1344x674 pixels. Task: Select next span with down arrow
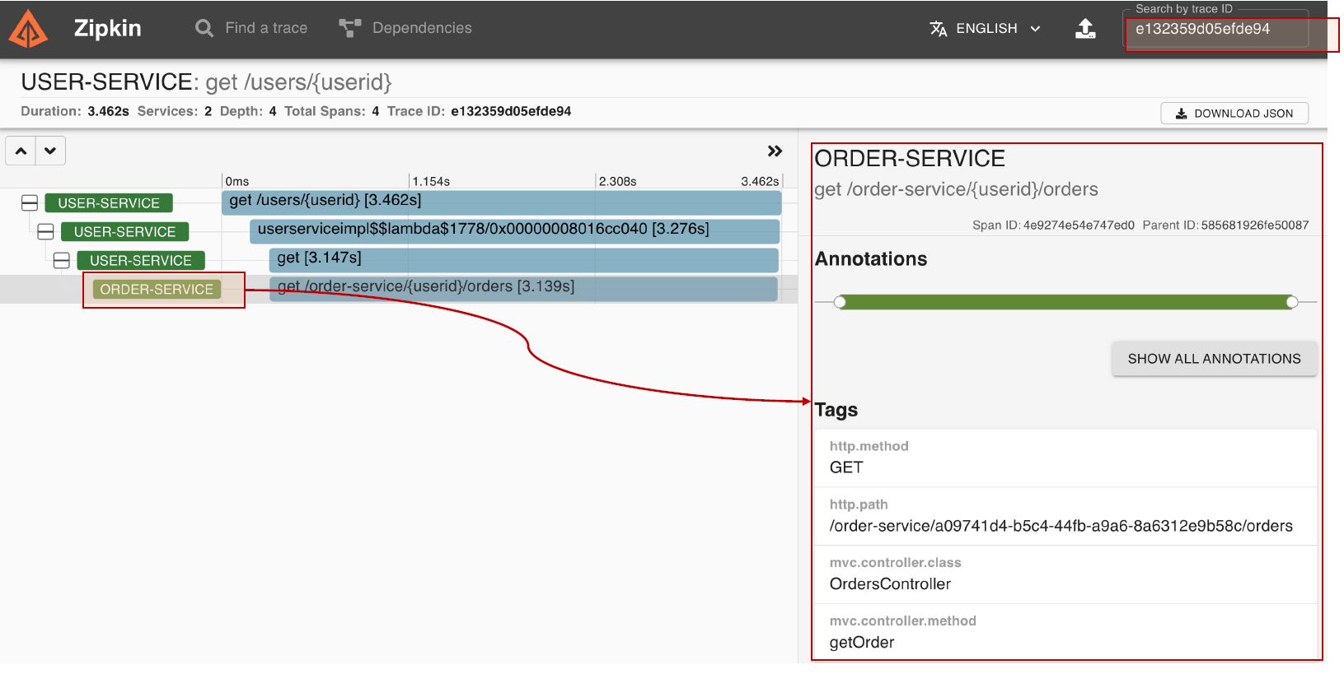click(x=50, y=151)
